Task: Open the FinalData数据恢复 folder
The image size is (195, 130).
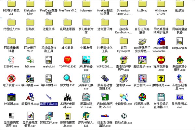Action: click(x=49, y=4)
